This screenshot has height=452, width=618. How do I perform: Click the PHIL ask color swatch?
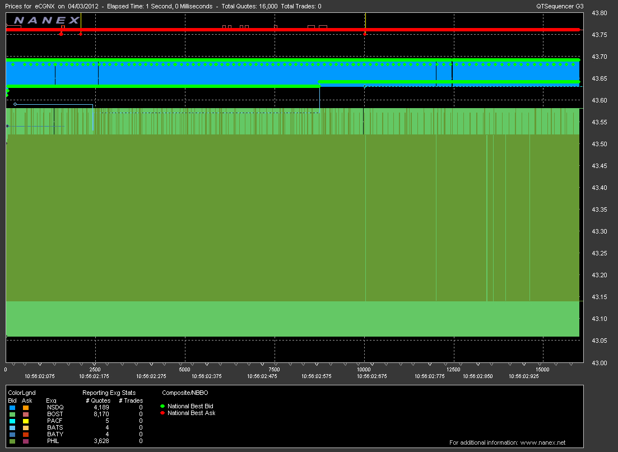coord(26,441)
